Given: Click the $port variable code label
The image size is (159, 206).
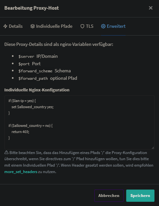Looking at the screenshot, I should click(24, 64).
